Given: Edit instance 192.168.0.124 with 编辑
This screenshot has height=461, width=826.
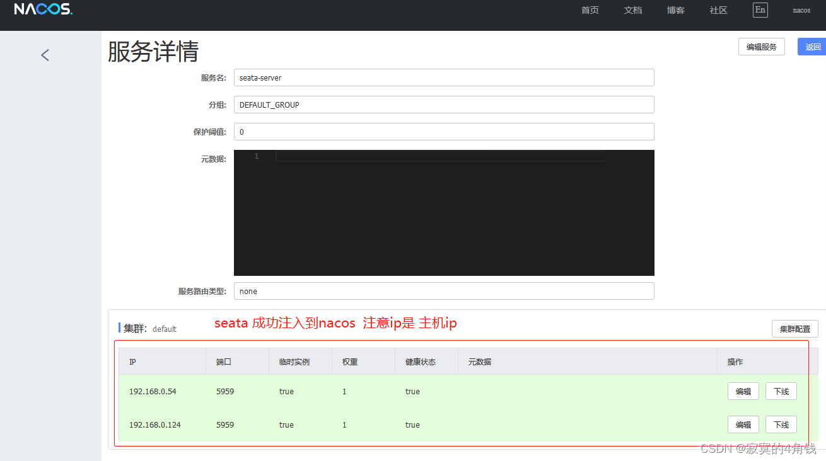Looking at the screenshot, I should (x=743, y=424).
